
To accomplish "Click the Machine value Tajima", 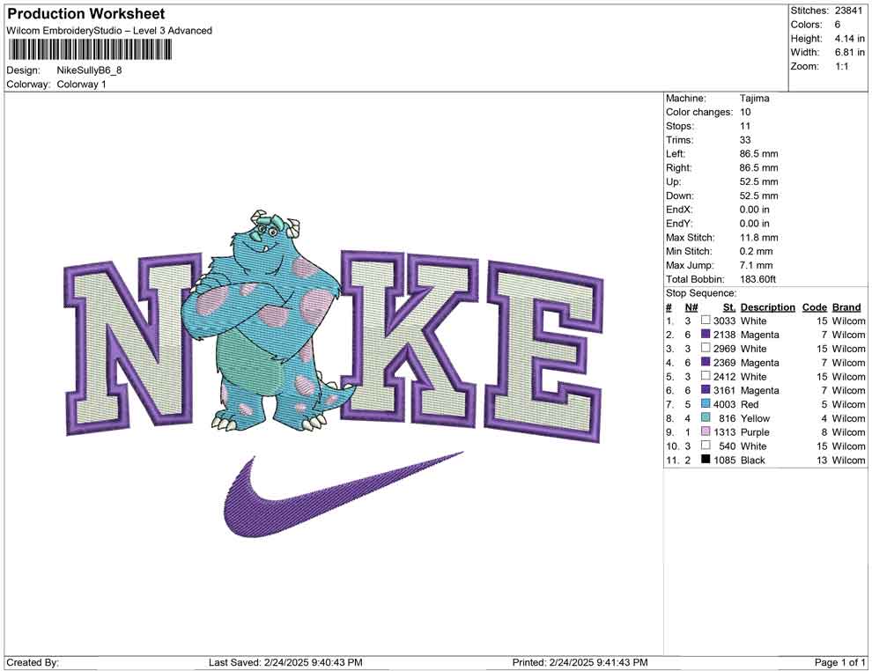I will 755,99.
